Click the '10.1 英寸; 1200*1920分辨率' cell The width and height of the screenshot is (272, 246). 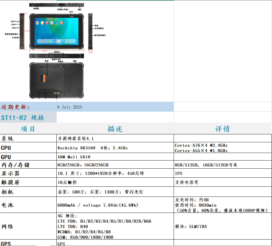pos(115,173)
